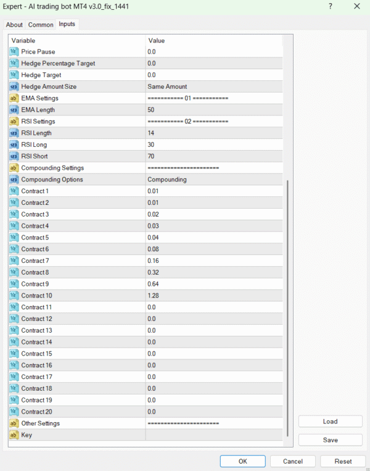The image size is (370, 471).
Task: Click the RSI Long integer icon
Action: click(14, 144)
